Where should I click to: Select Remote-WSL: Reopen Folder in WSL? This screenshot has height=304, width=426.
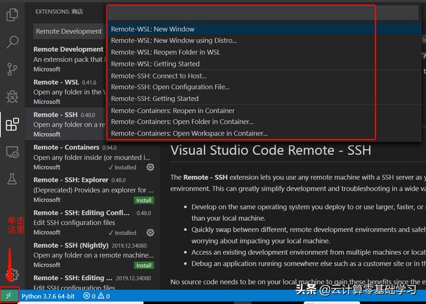tap(265, 52)
